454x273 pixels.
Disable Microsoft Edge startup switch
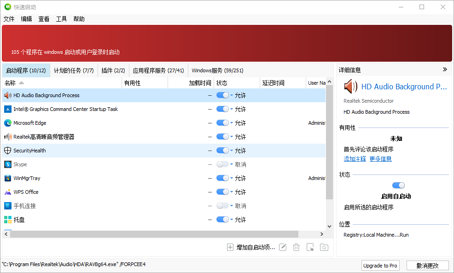point(223,123)
